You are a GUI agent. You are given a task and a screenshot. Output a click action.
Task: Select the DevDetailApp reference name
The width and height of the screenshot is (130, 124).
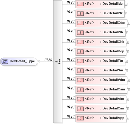113,118
